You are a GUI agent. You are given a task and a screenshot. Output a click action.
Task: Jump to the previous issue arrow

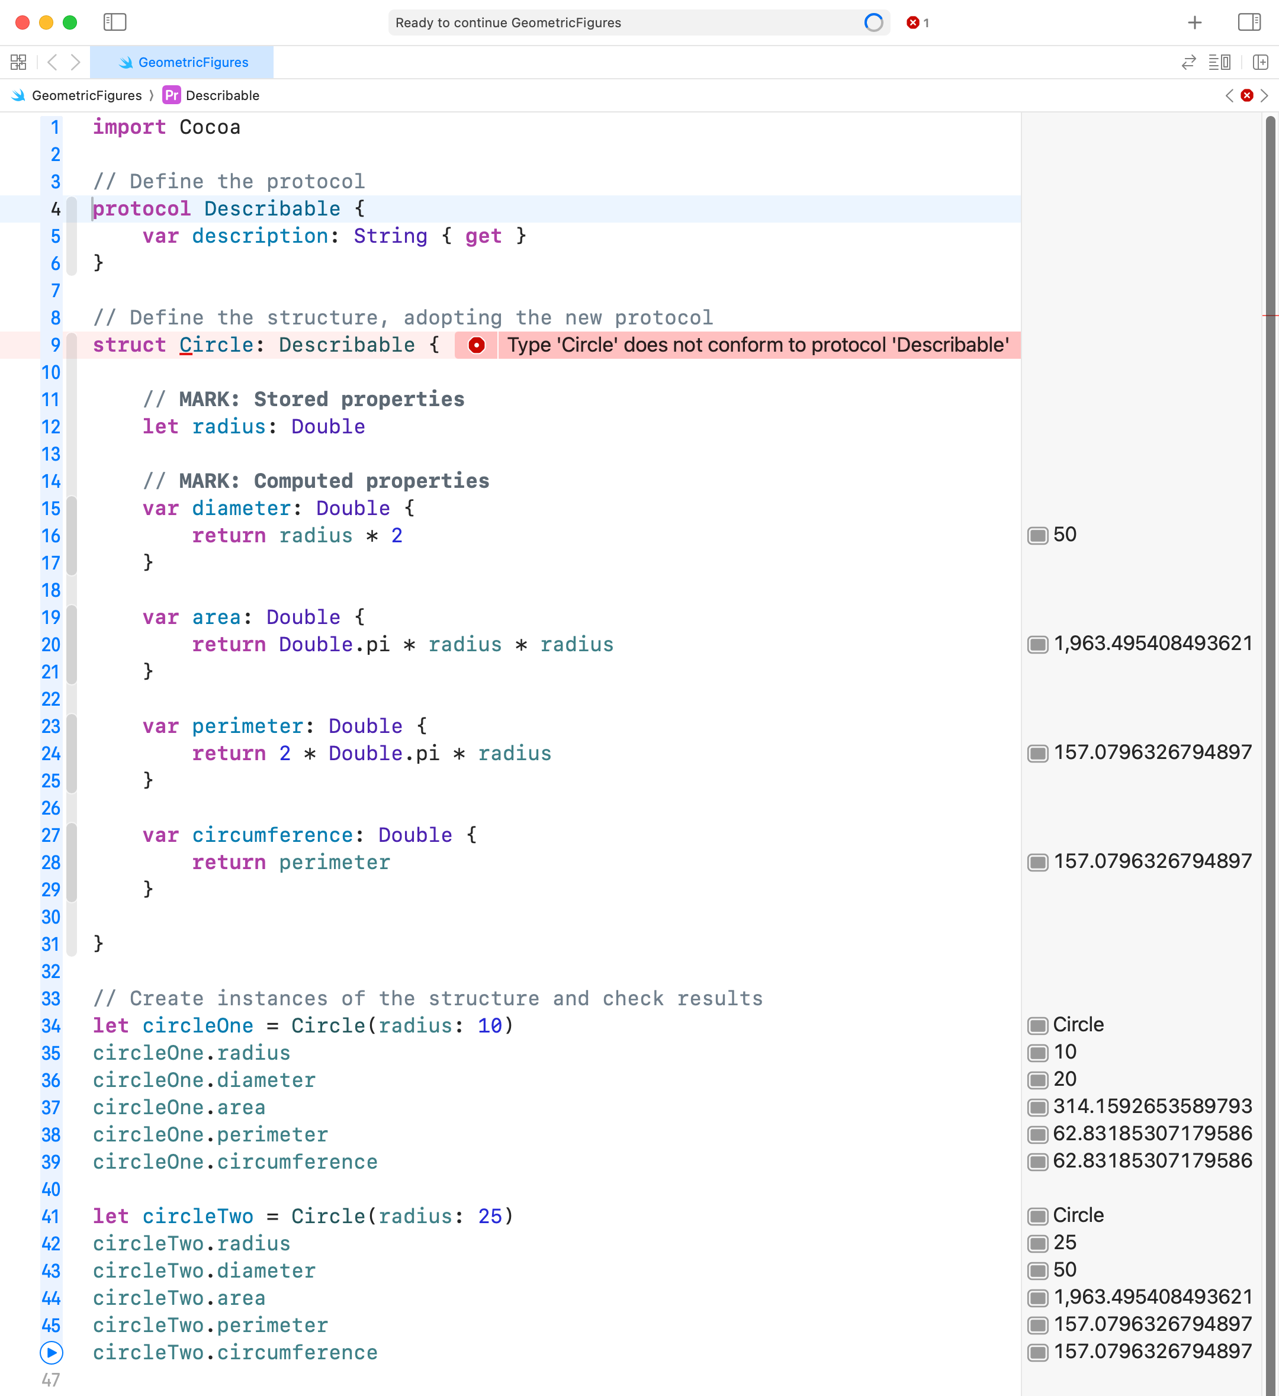pyautogui.click(x=1229, y=95)
